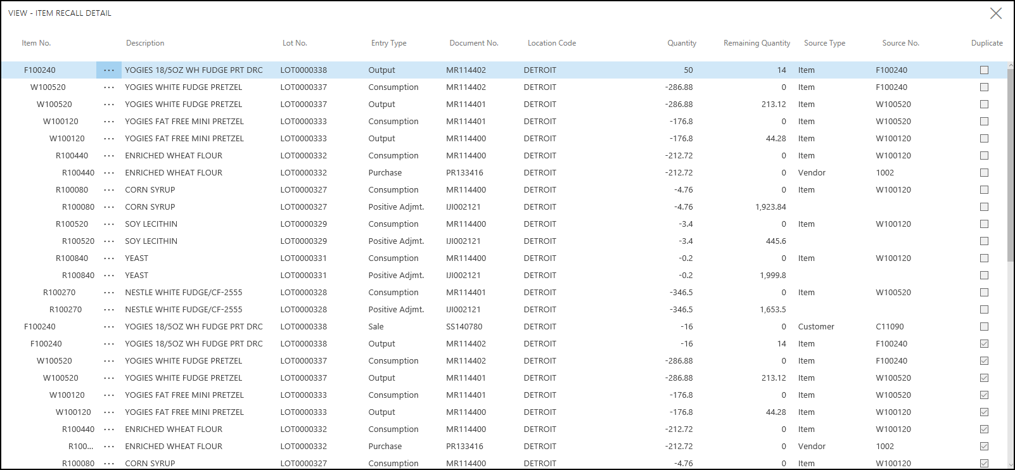The width and height of the screenshot is (1015, 470).
Task: Open ellipsis beside truncated R100... item
Action: (109, 447)
